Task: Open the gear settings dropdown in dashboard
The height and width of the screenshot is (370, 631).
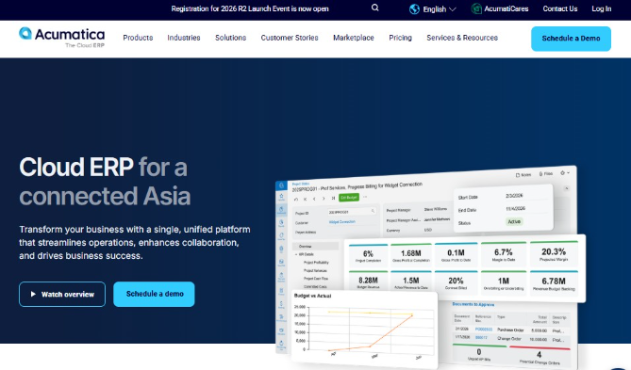Action: pos(565,172)
